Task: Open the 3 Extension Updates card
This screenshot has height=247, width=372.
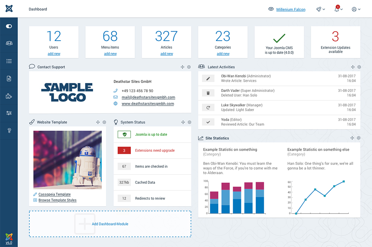Action: click(x=336, y=42)
